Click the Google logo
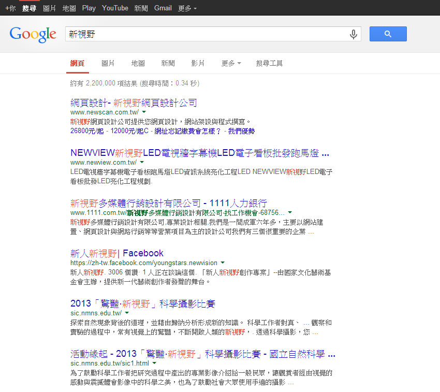Screen dimensions: 440x392 coord(33,34)
